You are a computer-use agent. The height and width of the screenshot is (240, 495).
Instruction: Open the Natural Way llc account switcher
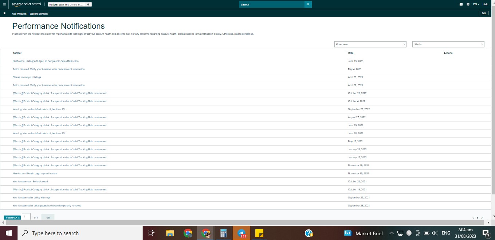coord(70,4)
